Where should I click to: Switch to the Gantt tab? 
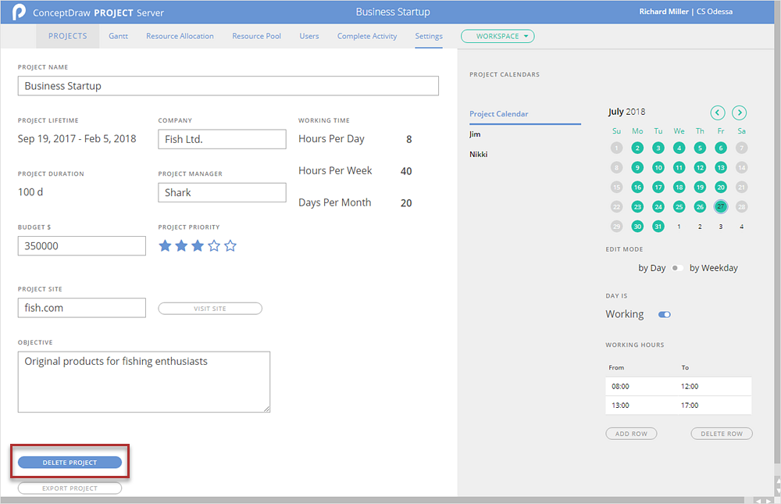point(118,36)
